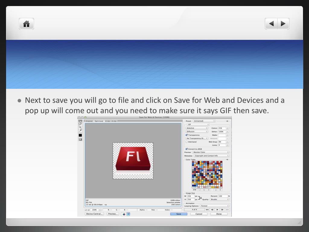Click the map to transparent color table icon
The width and height of the screenshot is (309, 232).
(199, 190)
